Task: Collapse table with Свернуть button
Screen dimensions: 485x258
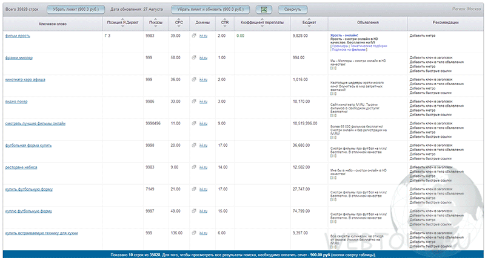Action: pyautogui.click(x=293, y=10)
